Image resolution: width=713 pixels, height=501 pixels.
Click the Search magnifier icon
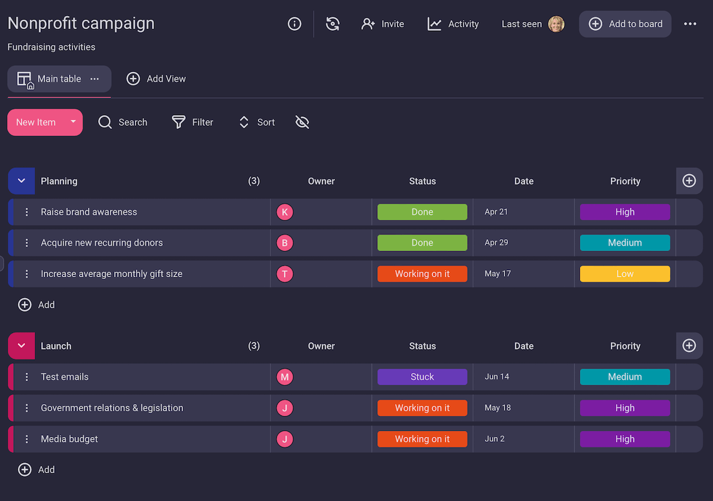click(105, 122)
